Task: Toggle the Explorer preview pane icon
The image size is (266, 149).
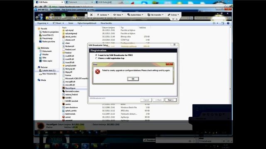Action: point(223,23)
